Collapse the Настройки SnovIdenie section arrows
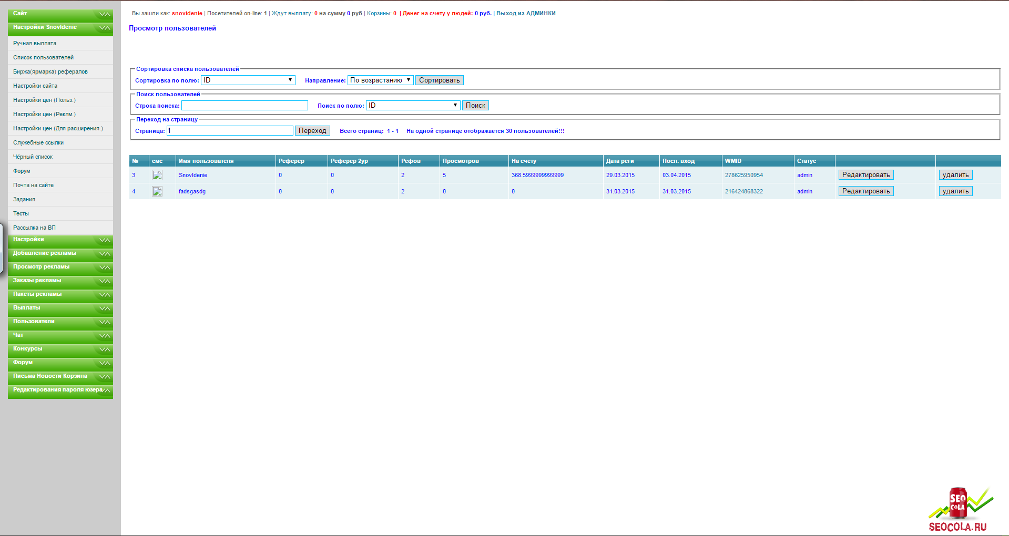This screenshot has width=1009, height=536. tap(105, 28)
